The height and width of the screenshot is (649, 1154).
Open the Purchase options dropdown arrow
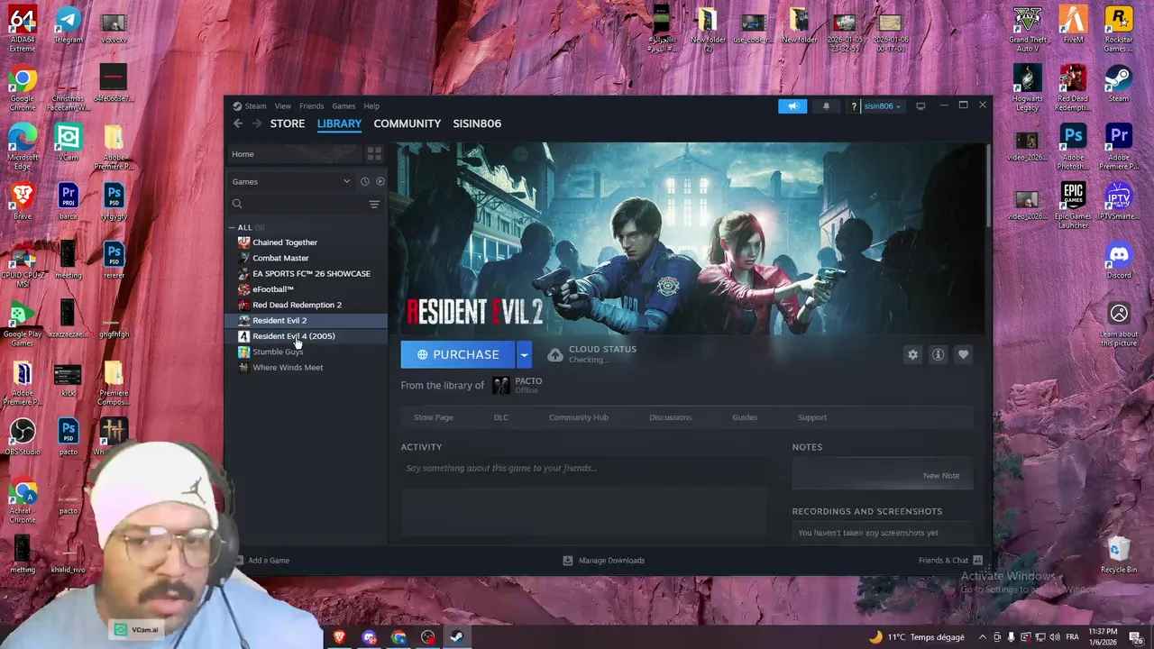[524, 354]
